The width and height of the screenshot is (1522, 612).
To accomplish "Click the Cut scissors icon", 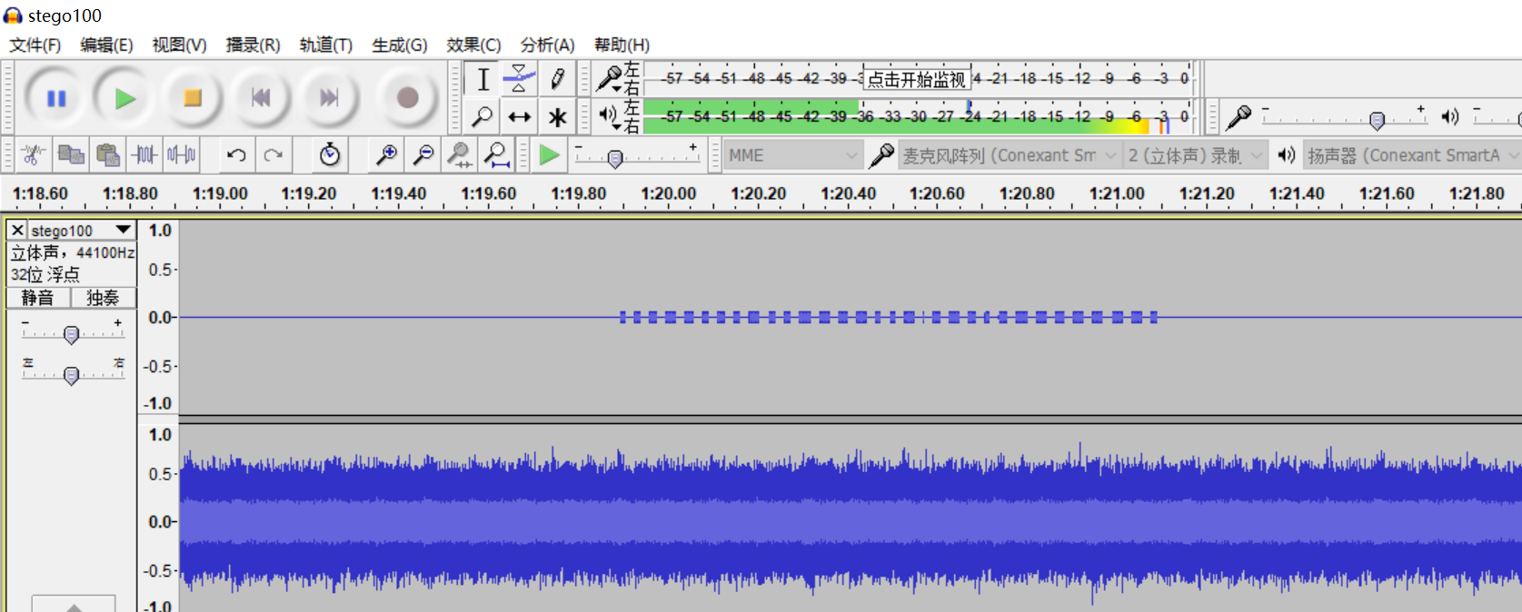I will click(x=34, y=155).
